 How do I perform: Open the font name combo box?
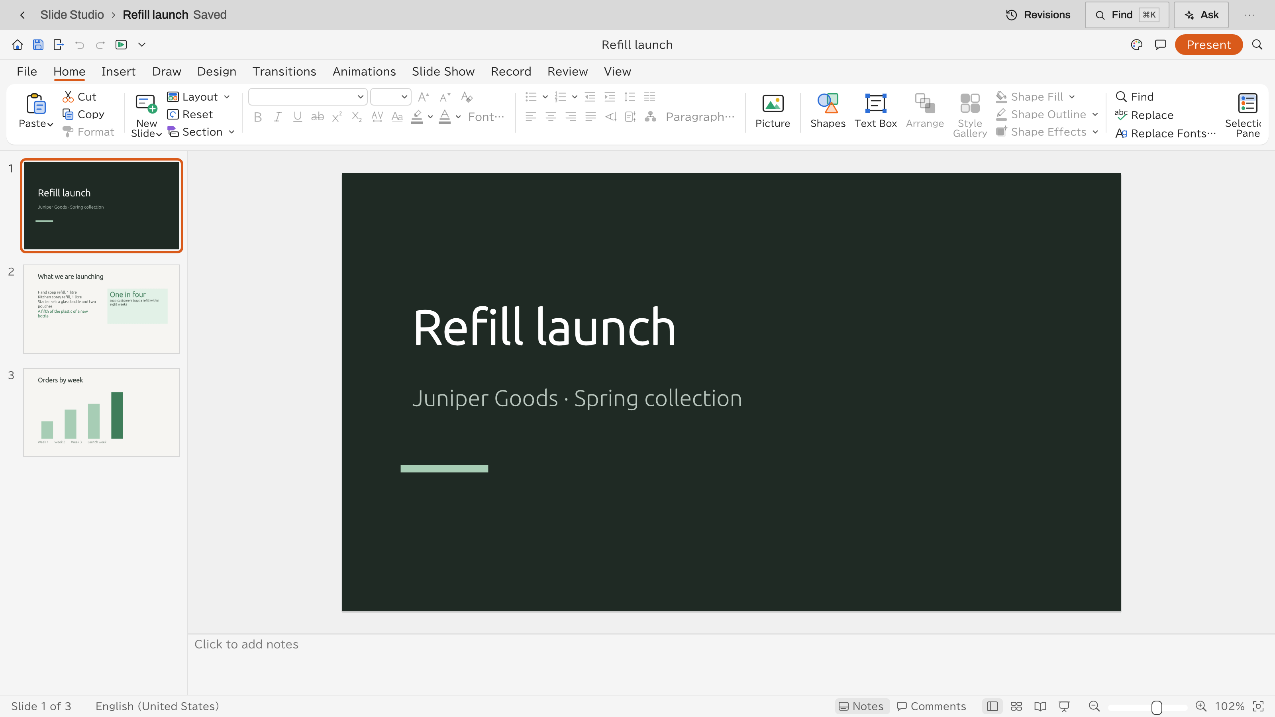tap(307, 97)
